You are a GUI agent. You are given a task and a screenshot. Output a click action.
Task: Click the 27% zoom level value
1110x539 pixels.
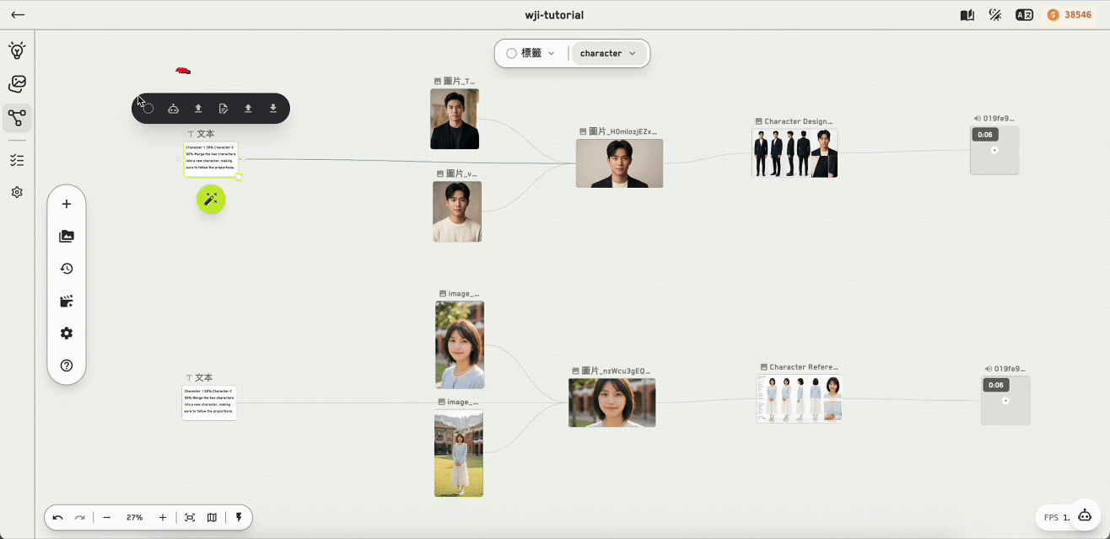(135, 518)
